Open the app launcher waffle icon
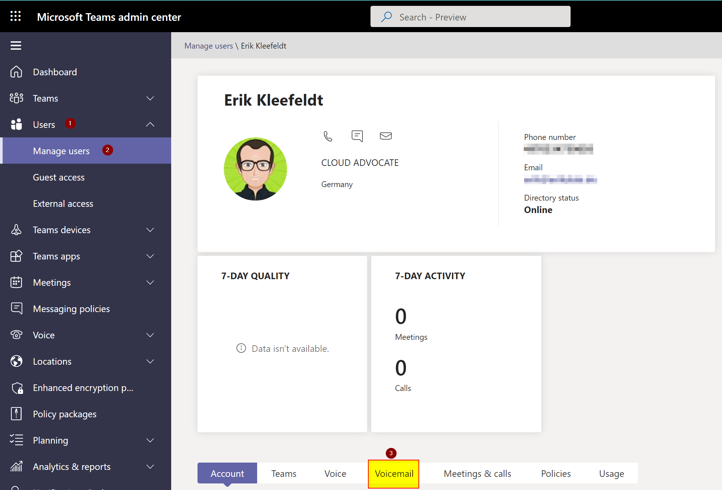722x490 pixels. (15, 16)
